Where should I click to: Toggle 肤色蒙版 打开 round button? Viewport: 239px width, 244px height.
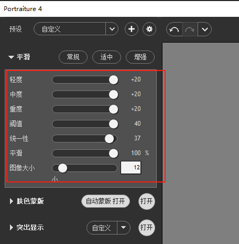(147, 201)
